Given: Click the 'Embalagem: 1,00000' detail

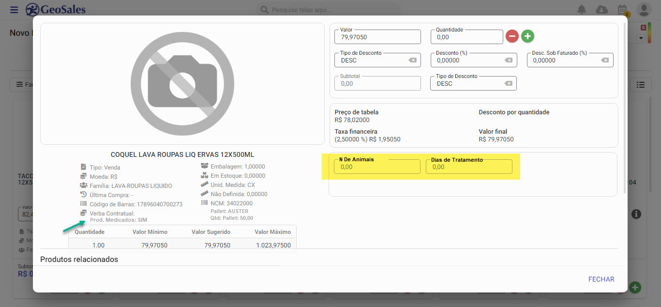Looking at the screenshot, I should coord(238,166).
